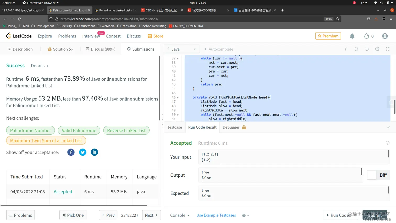Click the Firefox forward arrow
The image size is (396, 223).
pos(12,19)
